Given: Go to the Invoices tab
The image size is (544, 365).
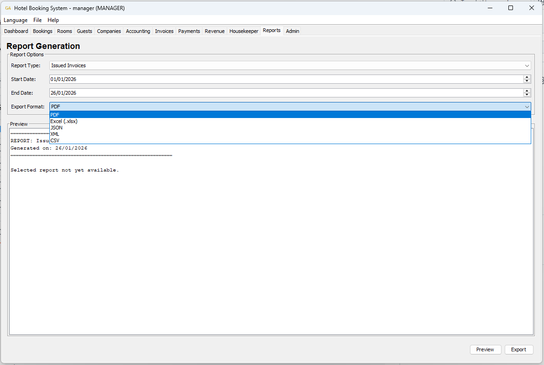Looking at the screenshot, I should click(164, 31).
